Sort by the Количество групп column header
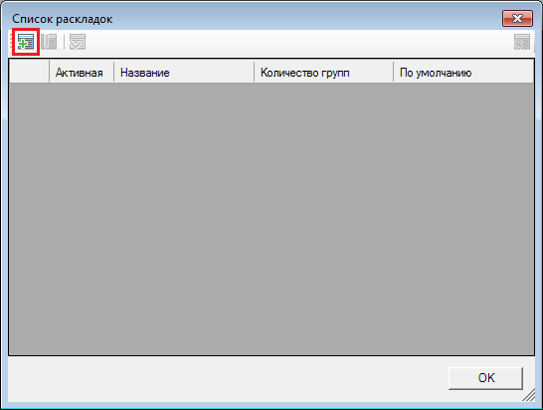Screen dimensions: 543x410 324,73
